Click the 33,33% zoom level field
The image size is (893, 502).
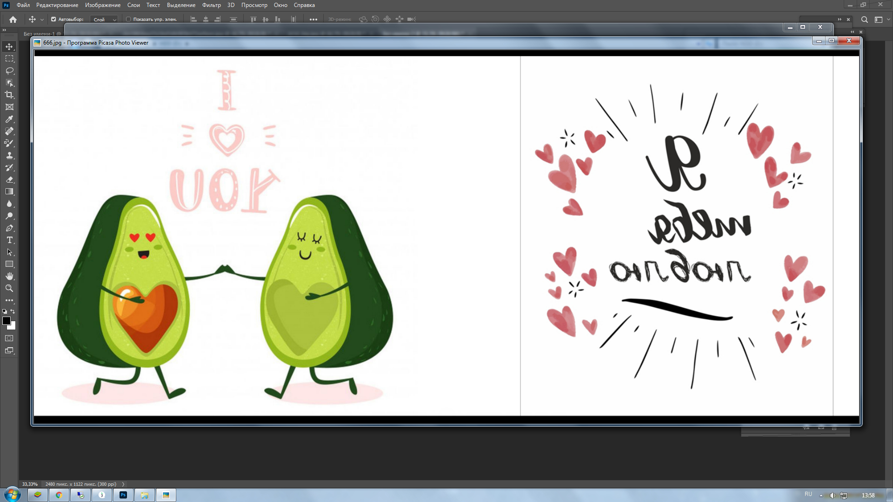click(x=30, y=484)
